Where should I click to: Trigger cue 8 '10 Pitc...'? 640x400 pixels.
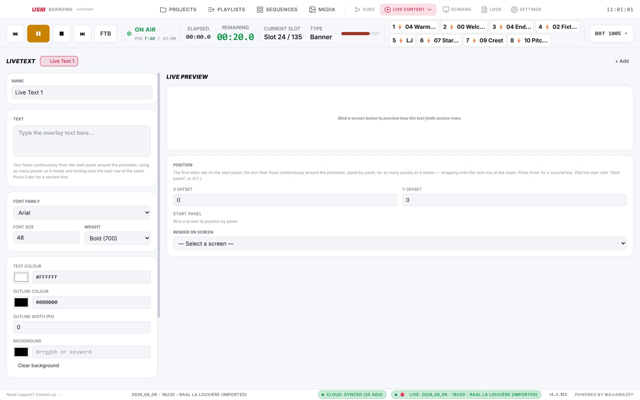pos(529,40)
